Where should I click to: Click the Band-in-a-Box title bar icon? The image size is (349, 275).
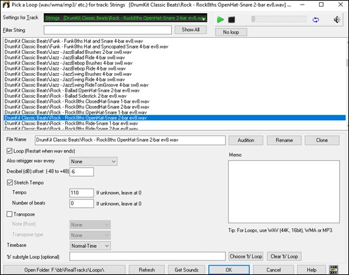6,5
